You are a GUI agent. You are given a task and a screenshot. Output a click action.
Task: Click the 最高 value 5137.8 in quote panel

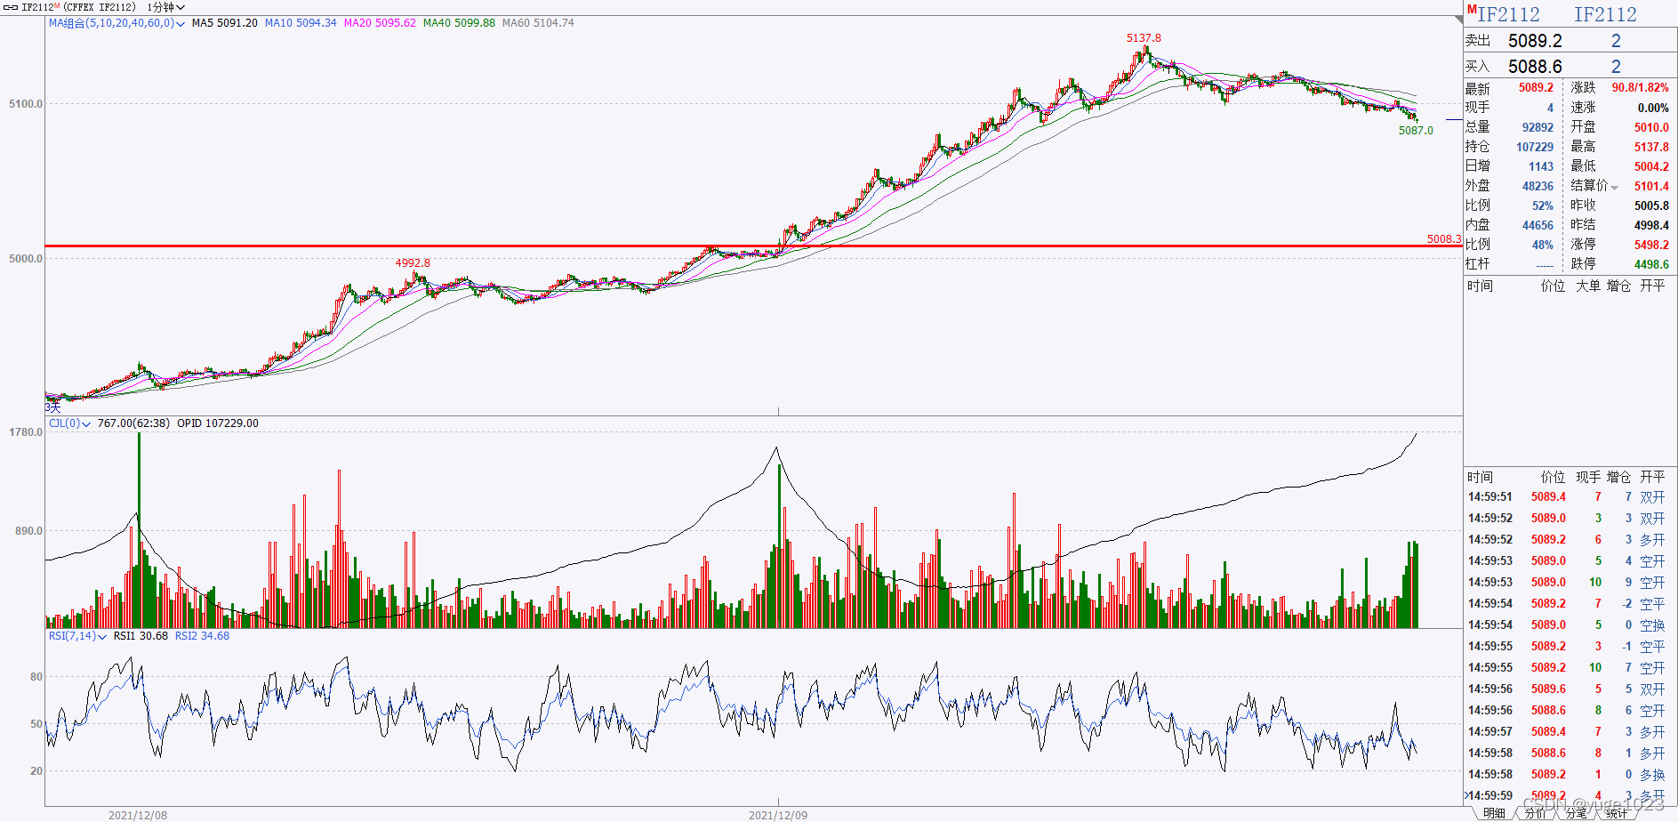(x=1651, y=147)
